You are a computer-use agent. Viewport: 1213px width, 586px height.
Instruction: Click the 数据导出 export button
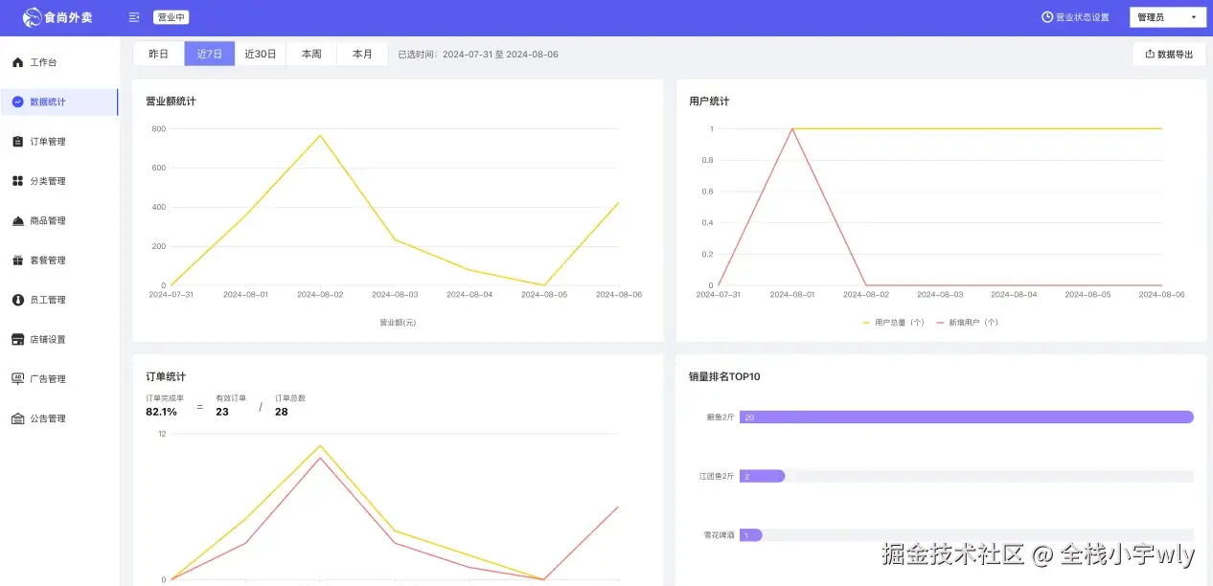pyautogui.click(x=1169, y=55)
